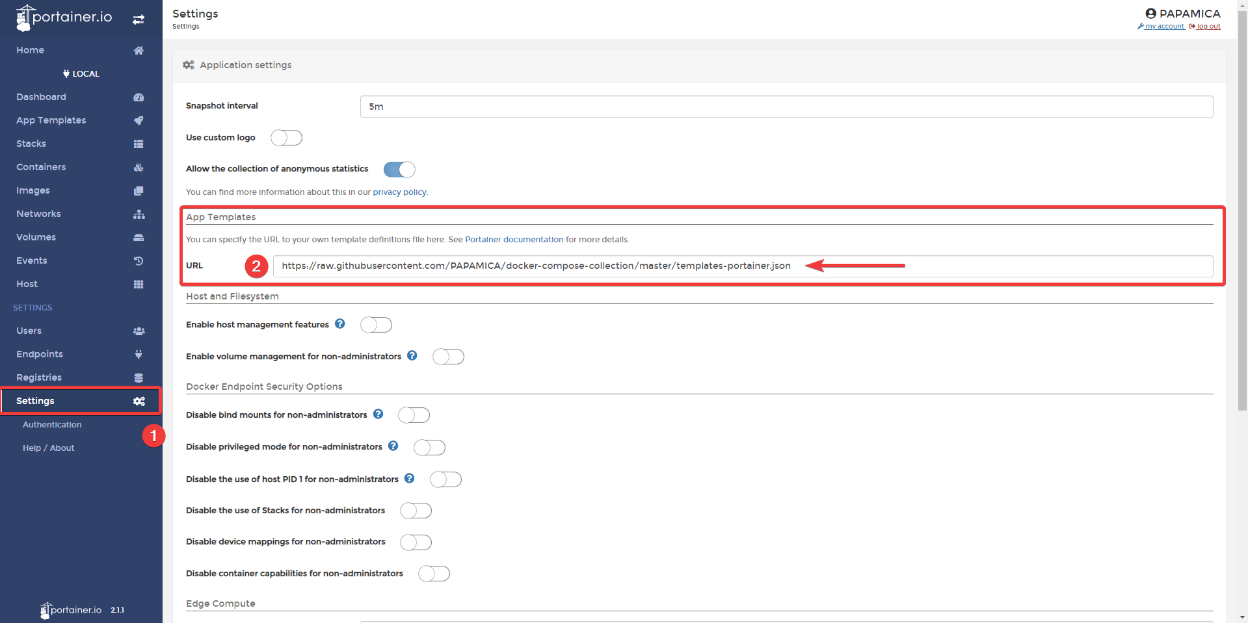Open the Images menu item
Screen dimensions: 1248x623
point(81,190)
